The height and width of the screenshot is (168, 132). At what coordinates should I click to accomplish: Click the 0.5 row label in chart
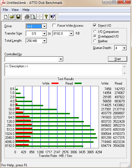[x=12, y=89]
